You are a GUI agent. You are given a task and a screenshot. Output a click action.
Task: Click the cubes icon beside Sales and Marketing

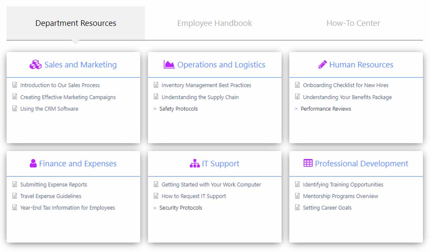coord(36,65)
